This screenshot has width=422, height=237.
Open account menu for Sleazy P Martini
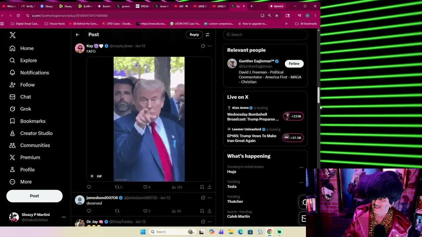point(37,217)
